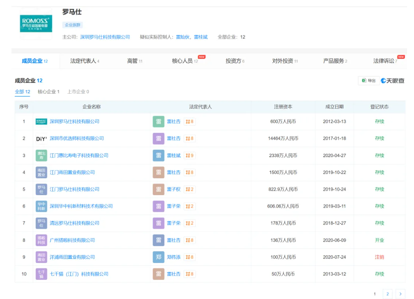Select the 上市企业 0 filter tab
Viewport: 414px width, 299px height.
point(78,92)
